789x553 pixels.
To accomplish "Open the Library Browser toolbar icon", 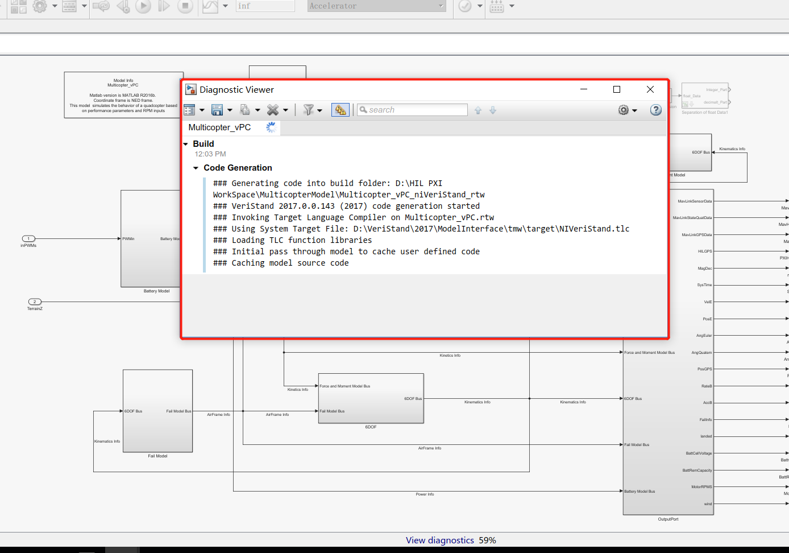I will [x=18, y=6].
